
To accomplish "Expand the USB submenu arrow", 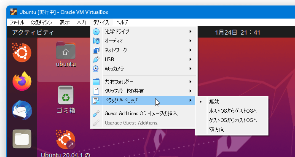I will (190, 59).
